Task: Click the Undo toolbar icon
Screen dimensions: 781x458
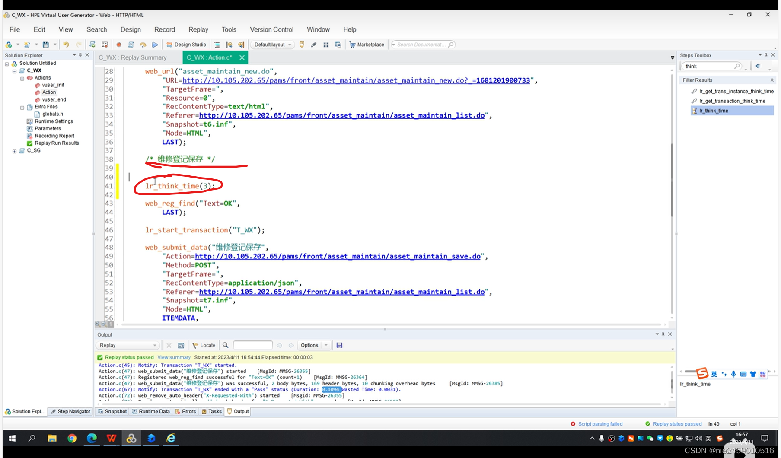Action: 66,45
